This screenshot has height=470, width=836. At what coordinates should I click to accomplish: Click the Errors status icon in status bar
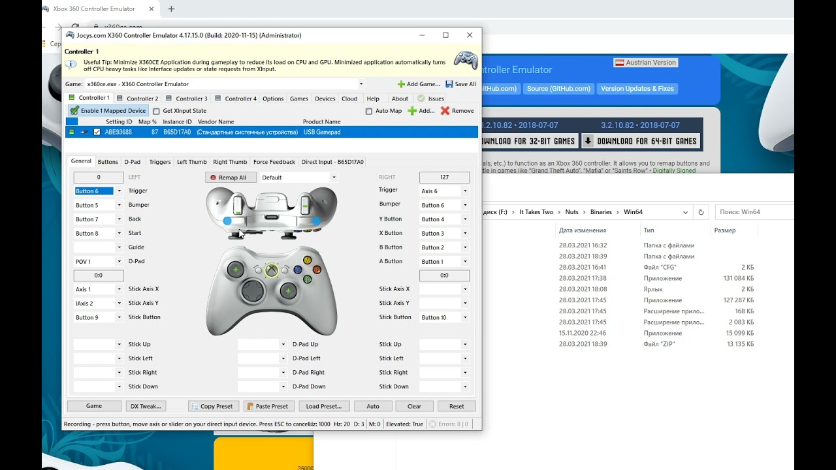click(x=432, y=424)
